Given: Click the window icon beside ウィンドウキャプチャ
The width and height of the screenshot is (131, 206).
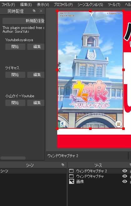Looking at the screenshot, I should click(71, 176).
